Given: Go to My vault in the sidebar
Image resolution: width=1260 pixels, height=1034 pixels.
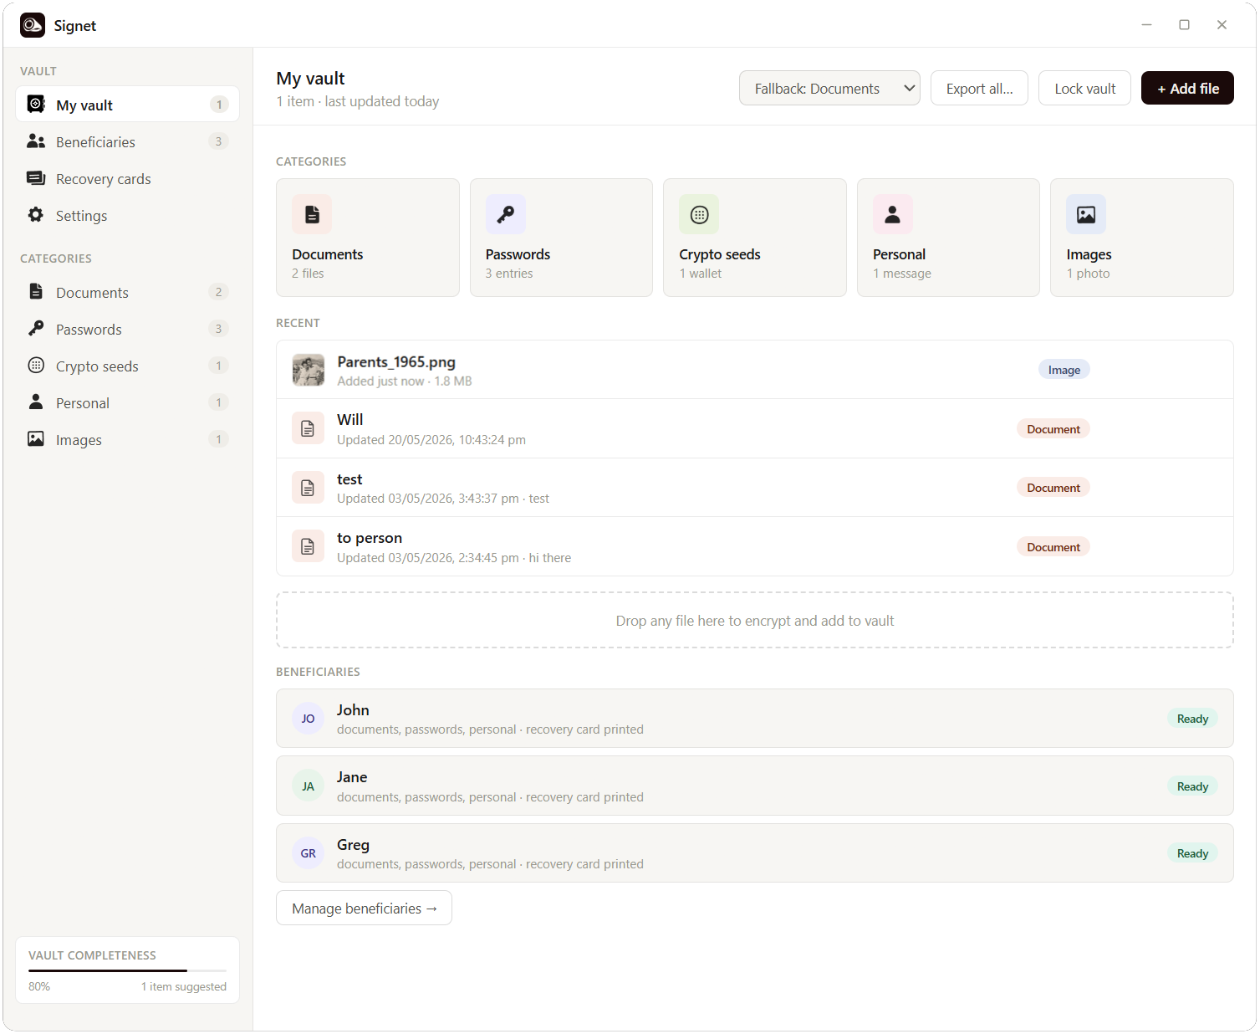Looking at the screenshot, I should (127, 105).
